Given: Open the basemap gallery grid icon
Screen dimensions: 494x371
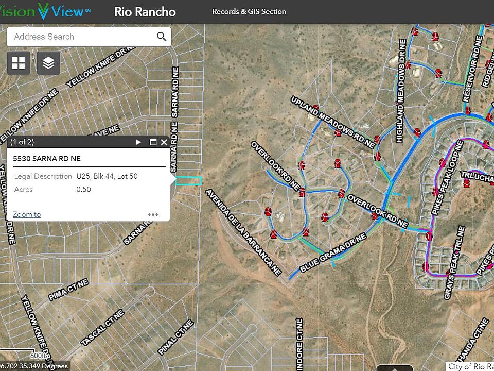Looking at the screenshot, I should coord(19,63).
